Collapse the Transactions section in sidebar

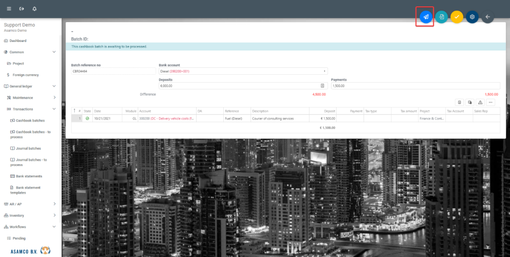pyautogui.click(x=54, y=109)
